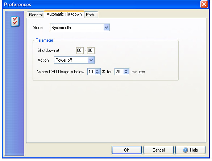Increase CPU usage percent with up arrow

[x=97, y=70]
